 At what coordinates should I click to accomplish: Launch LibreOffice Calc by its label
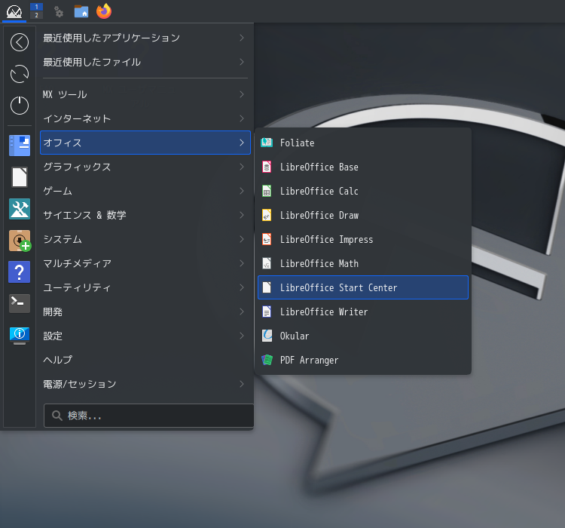[319, 191]
